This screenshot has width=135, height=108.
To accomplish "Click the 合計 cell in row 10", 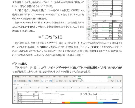I will pos(97,16).
